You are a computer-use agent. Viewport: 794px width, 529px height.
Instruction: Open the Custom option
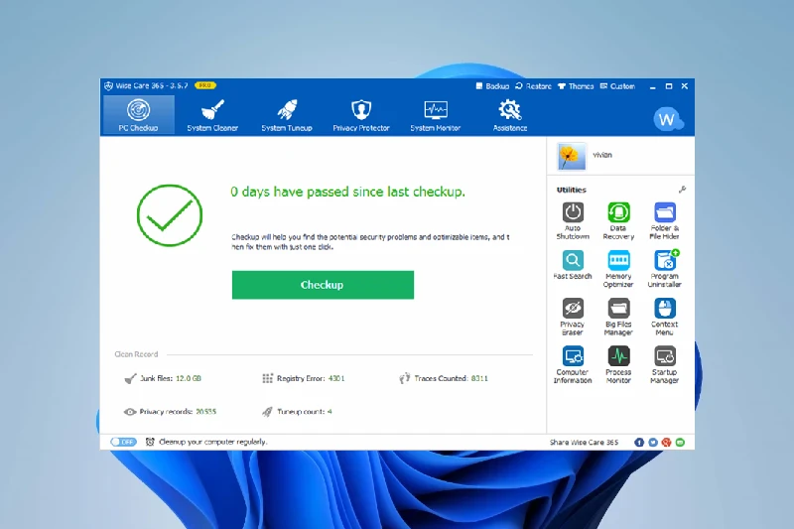(617, 86)
